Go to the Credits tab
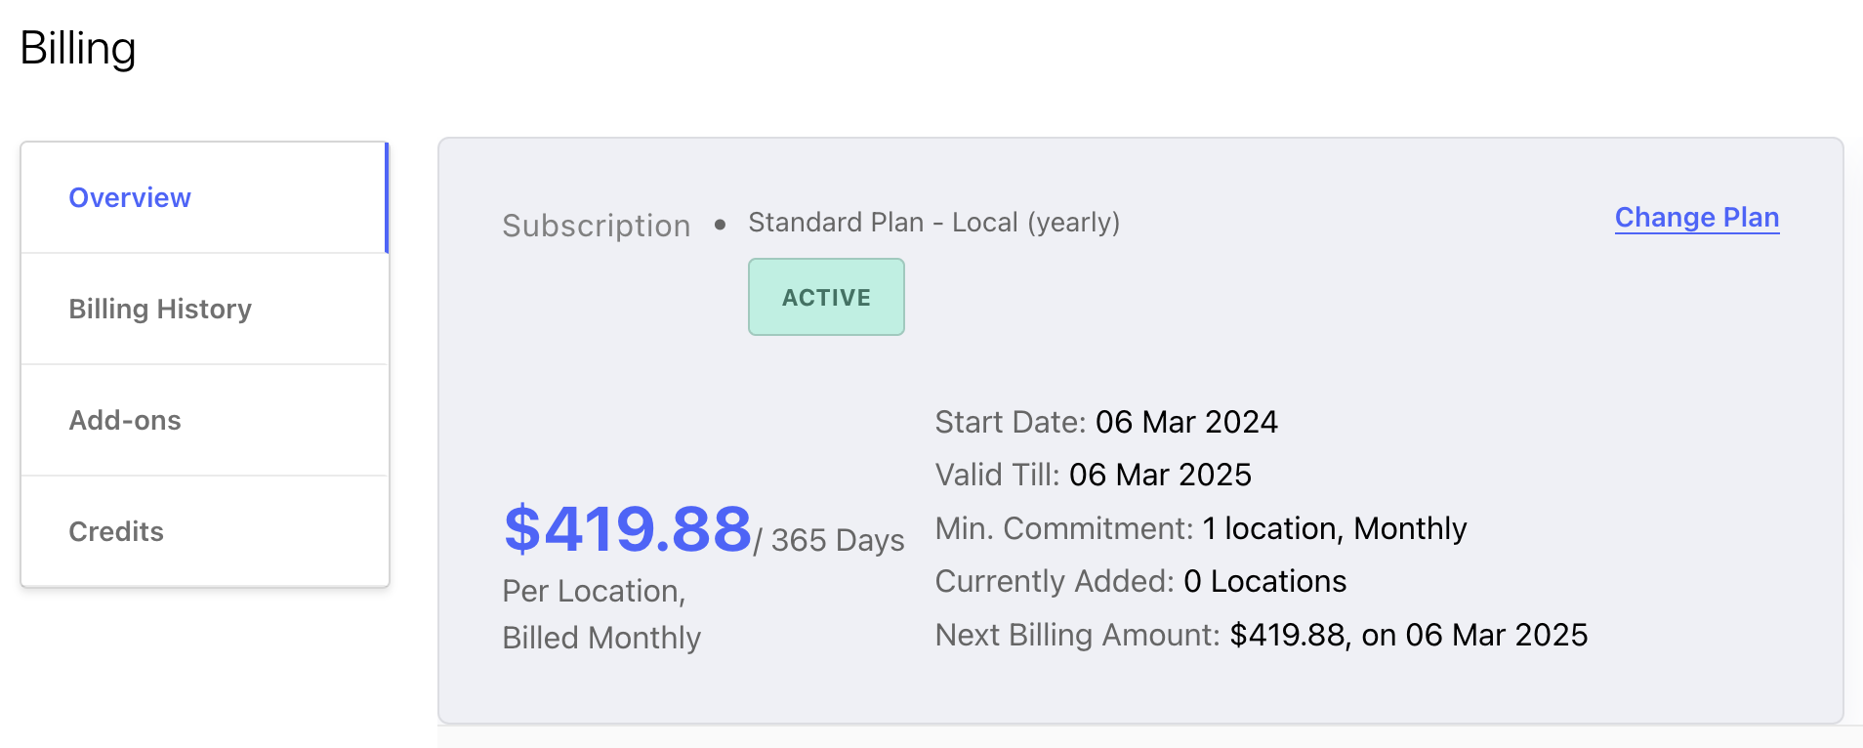1863x748 pixels. (x=204, y=531)
